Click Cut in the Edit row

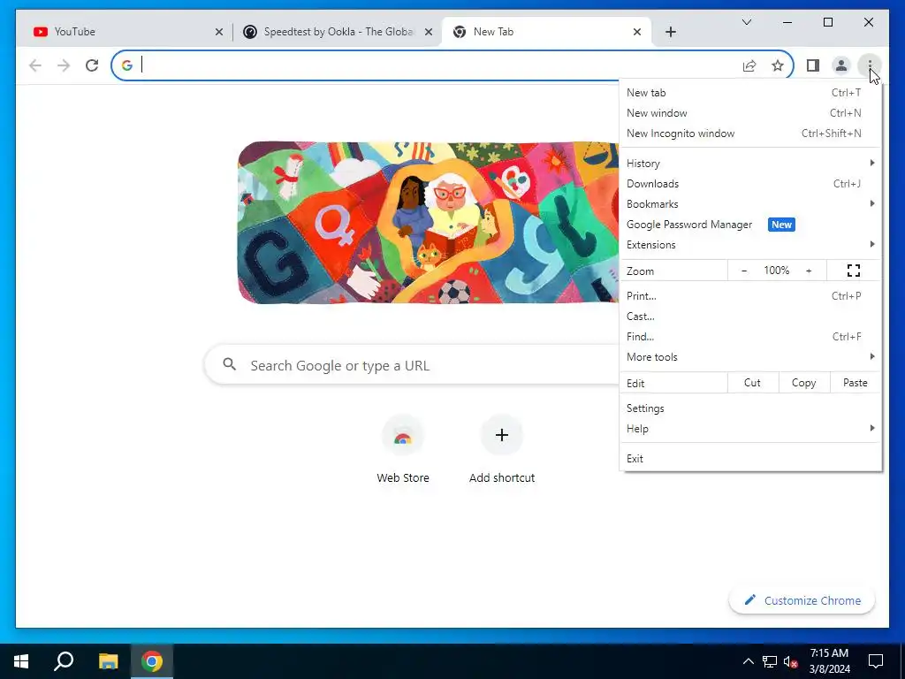(x=753, y=383)
